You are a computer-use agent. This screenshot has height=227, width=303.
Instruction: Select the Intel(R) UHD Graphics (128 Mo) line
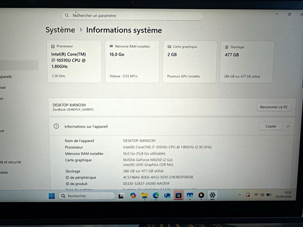148,165
